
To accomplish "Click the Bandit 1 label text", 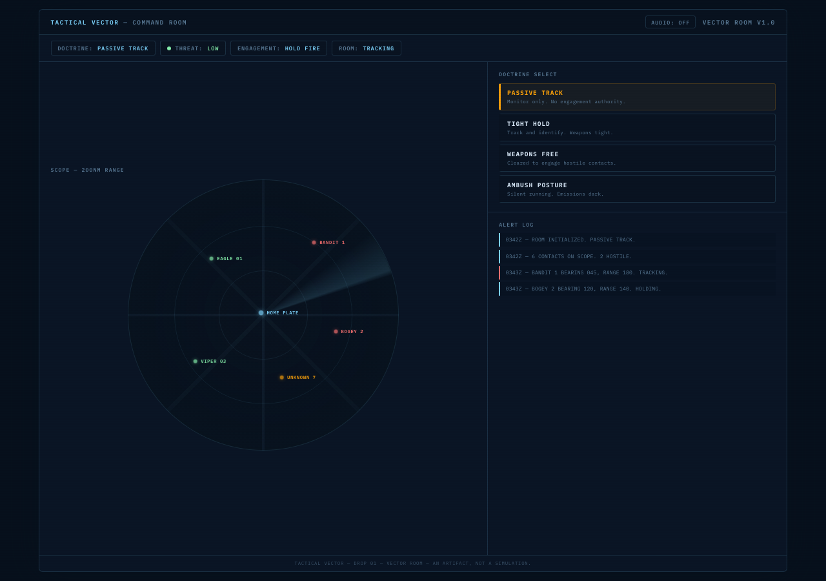I will pyautogui.click(x=332, y=243).
